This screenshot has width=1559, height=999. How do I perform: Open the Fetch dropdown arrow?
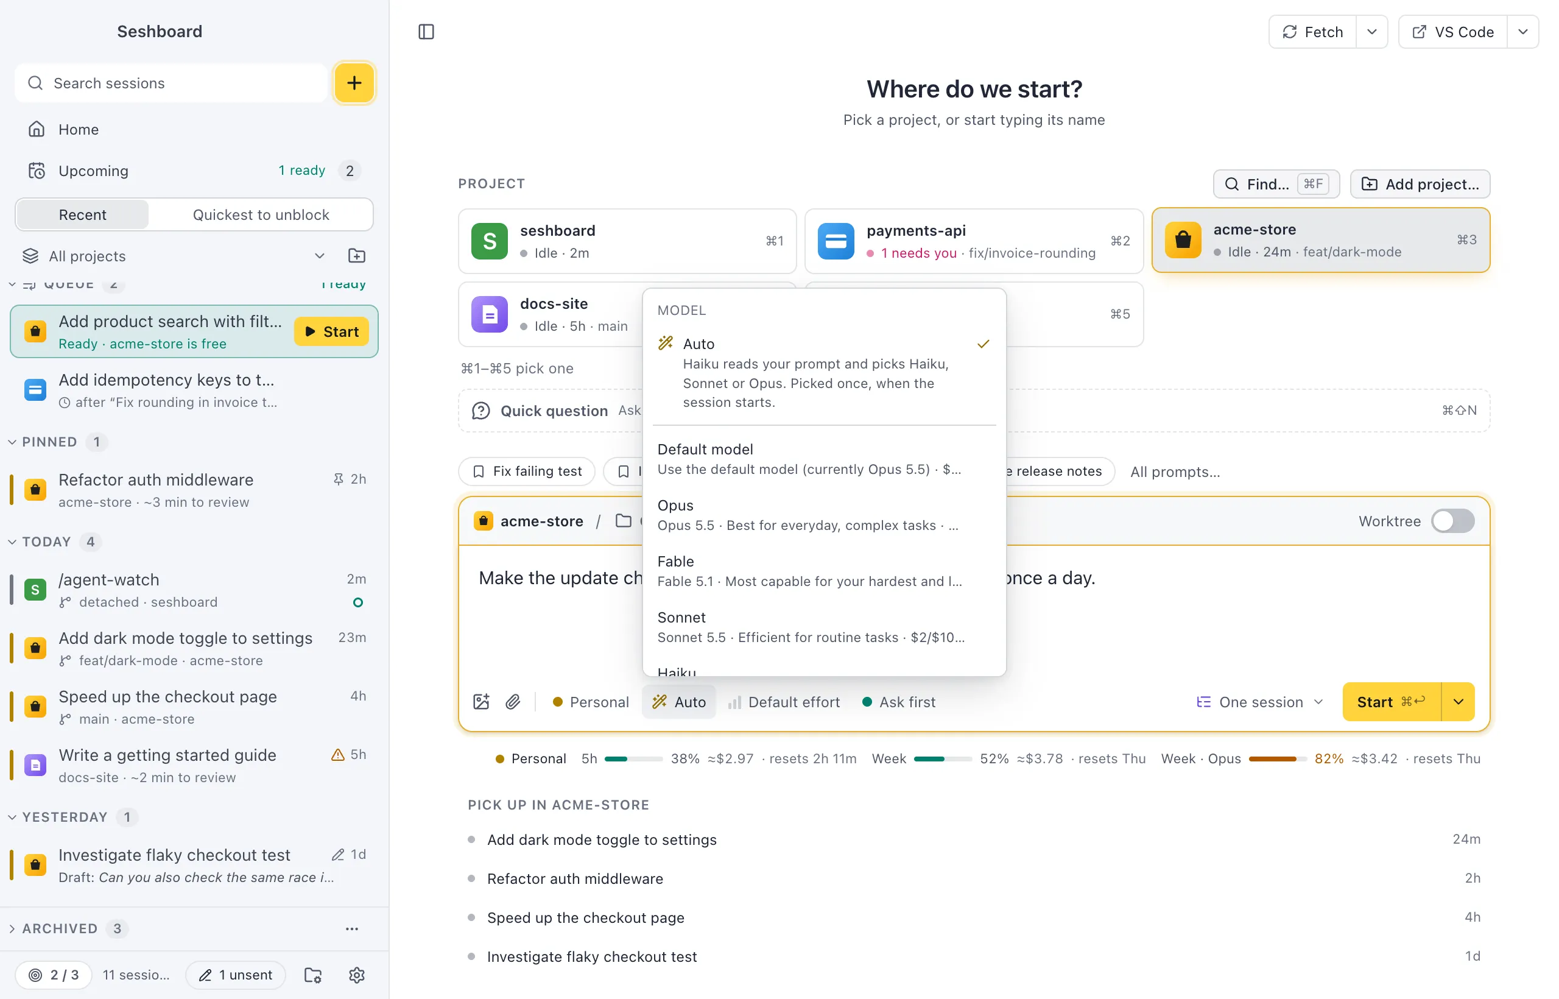pyautogui.click(x=1371, y=32)
